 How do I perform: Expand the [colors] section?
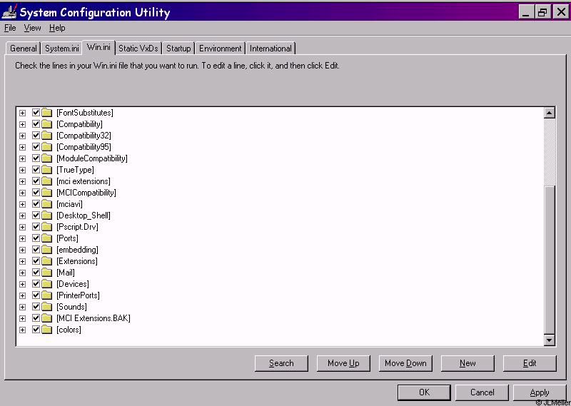23,330
